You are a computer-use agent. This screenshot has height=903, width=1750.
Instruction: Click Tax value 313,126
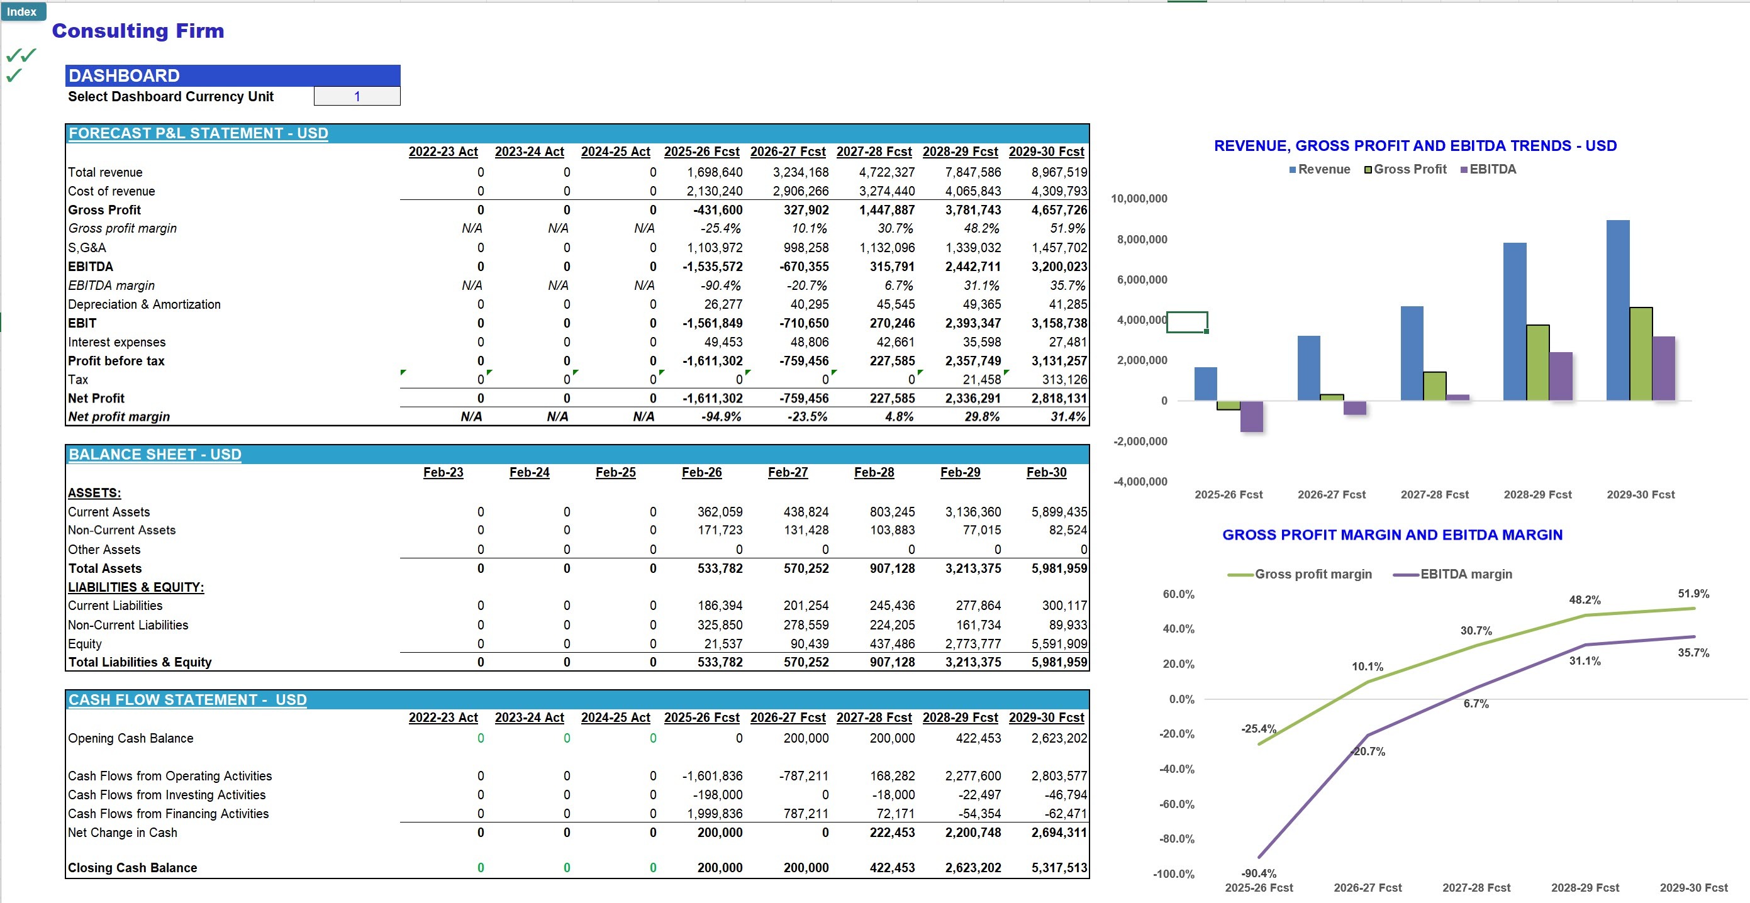[1064, 380]
